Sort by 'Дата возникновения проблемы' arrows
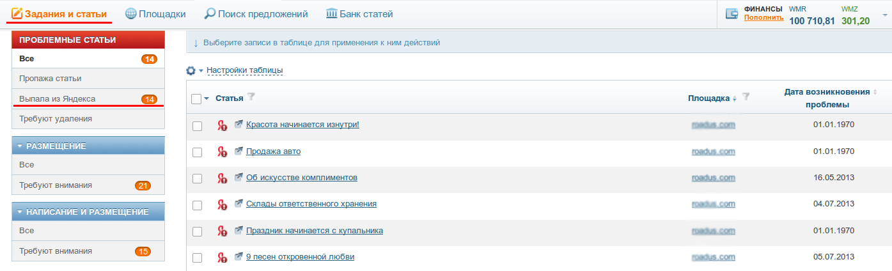 coord(875,92)
